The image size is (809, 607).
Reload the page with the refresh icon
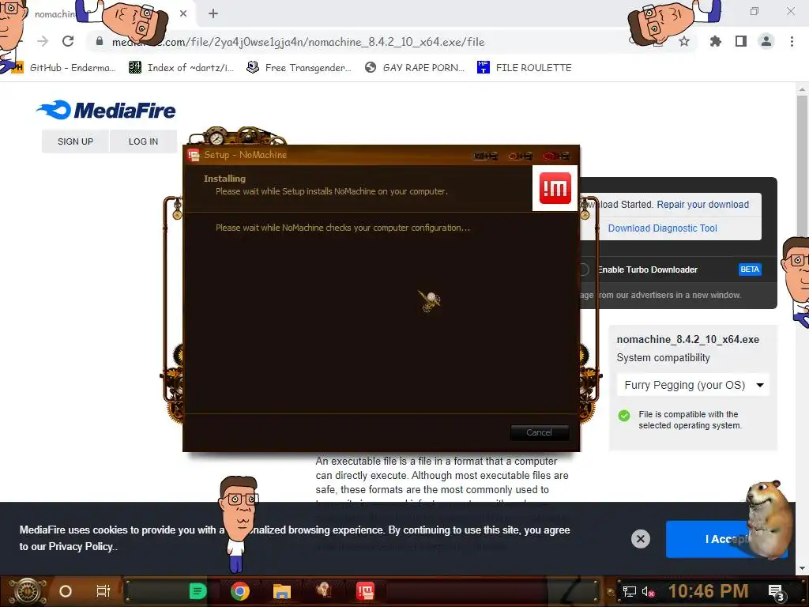(68, 41)
